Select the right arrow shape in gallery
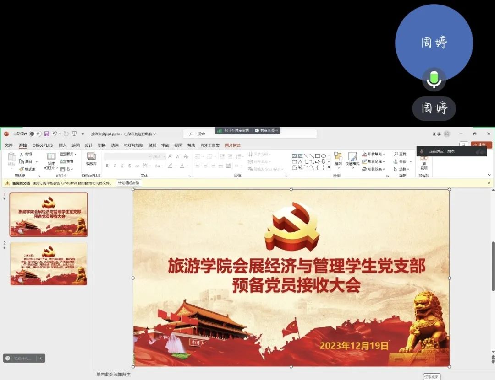 click(318, 161)
